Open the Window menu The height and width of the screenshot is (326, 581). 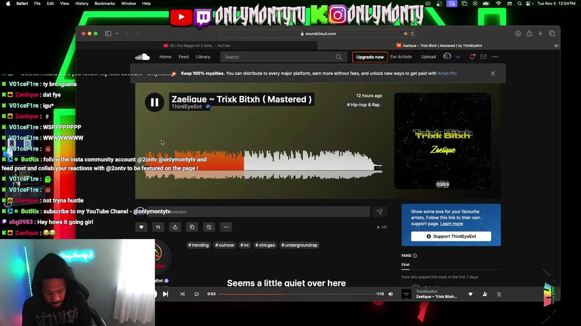click(128, 4)
